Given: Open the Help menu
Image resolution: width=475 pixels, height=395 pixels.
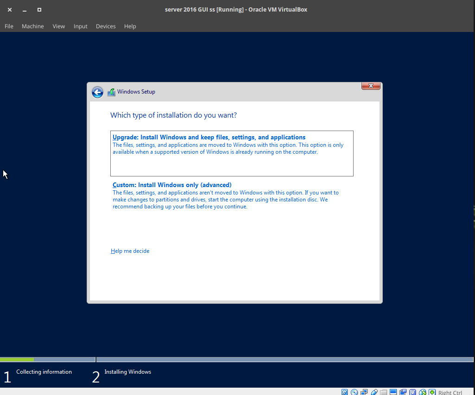Looking at the screenshot, I should (x=130, y=26).
